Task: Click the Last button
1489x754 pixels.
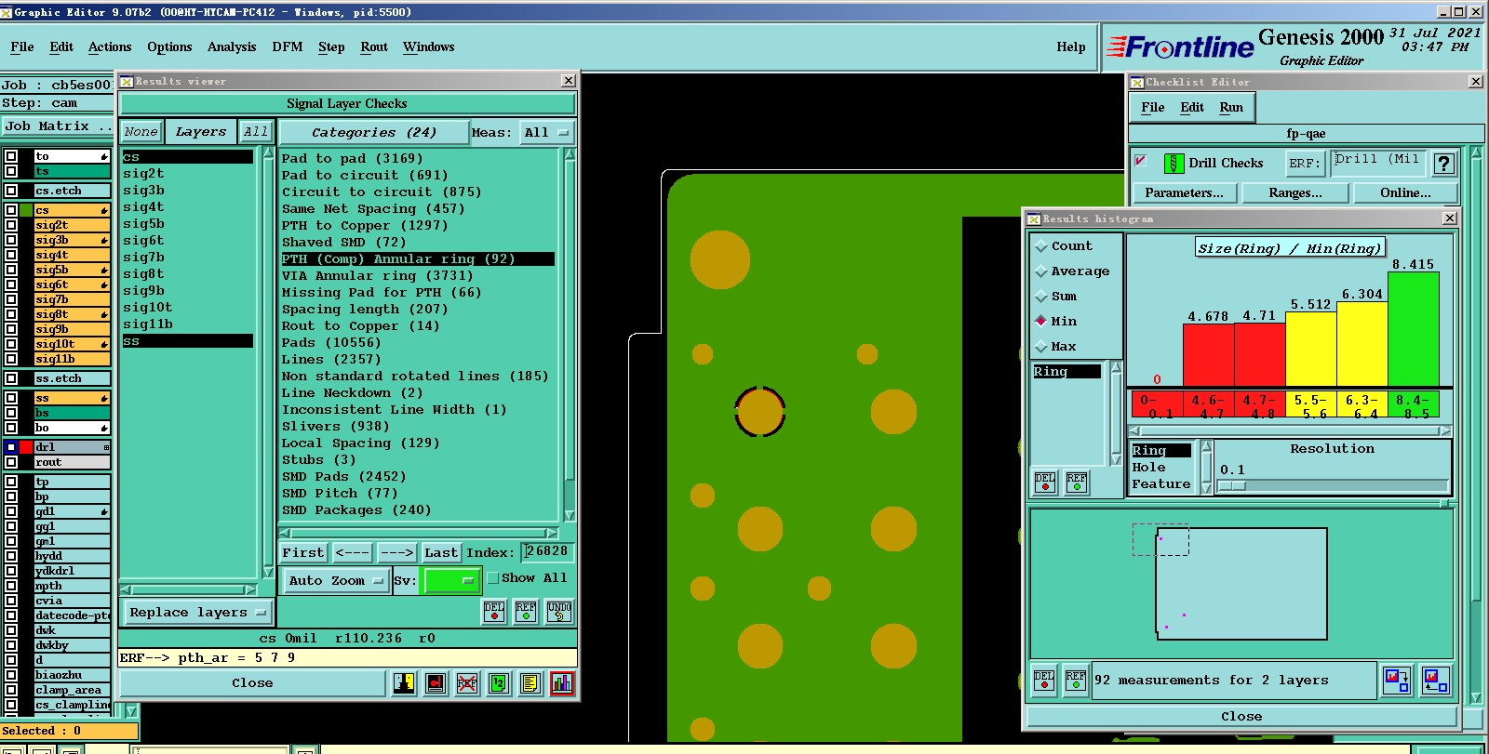Action: click(441, 552)
